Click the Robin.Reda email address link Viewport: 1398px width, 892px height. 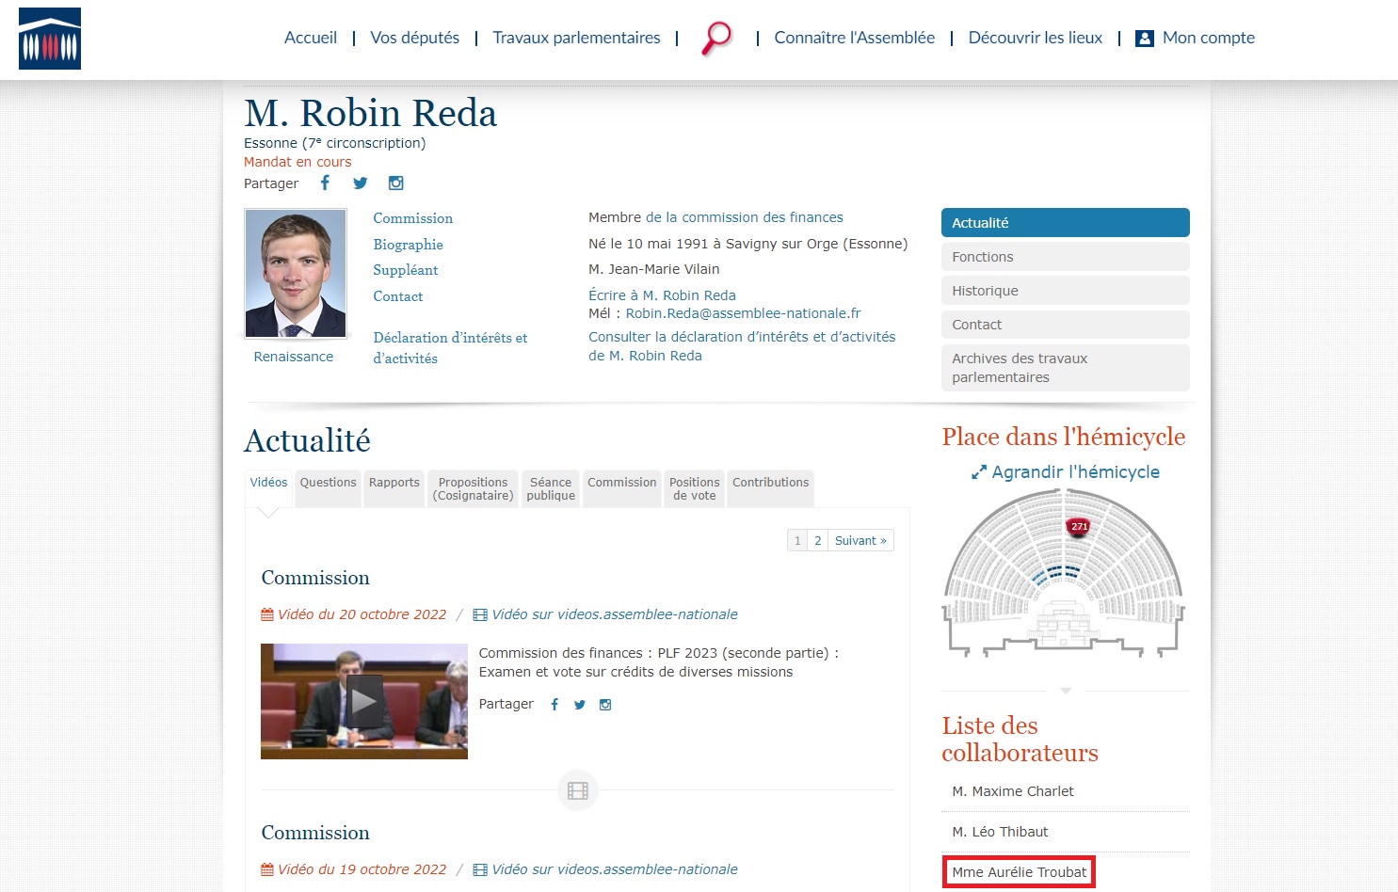point(743,313)
